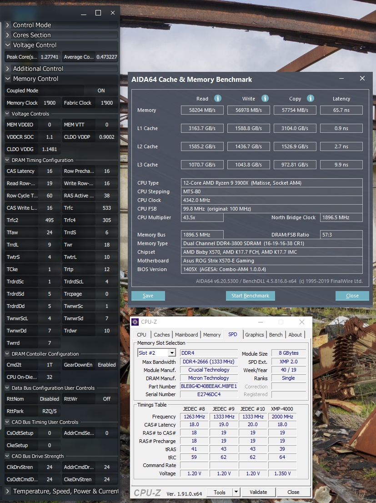
Task: Minimize the AIDA64 benchmark window
Action: 341,79
